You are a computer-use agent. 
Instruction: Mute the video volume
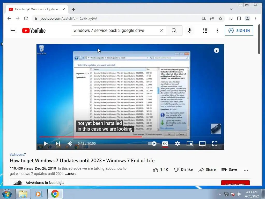coord(70,144)
